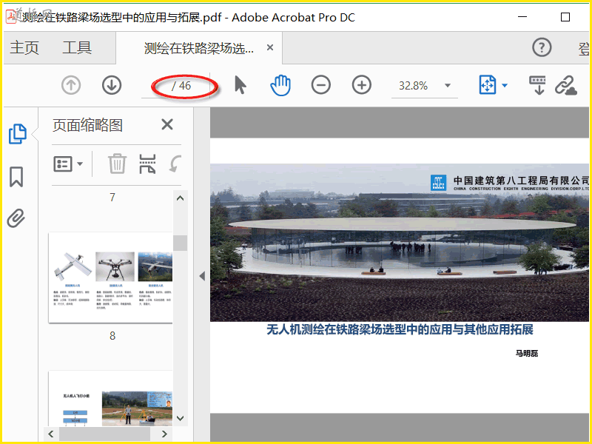Go to next page with down arrow

112,85
